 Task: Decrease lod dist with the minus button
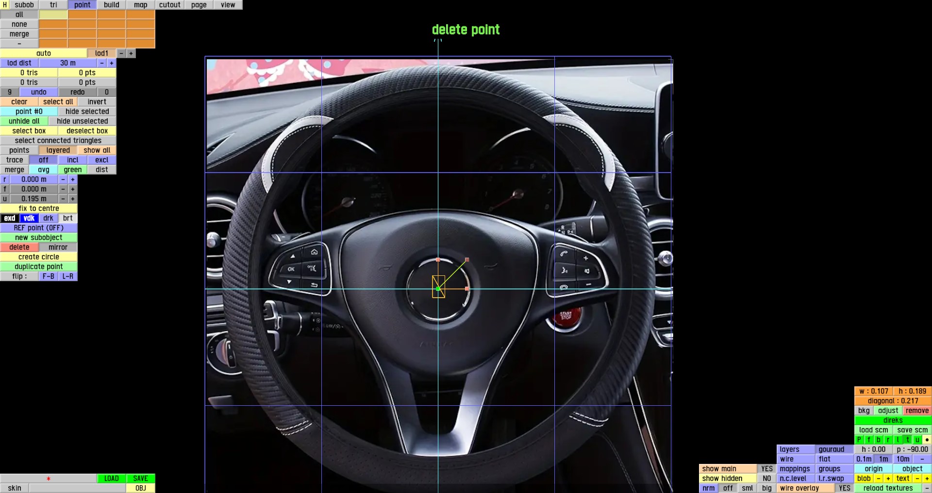(x=102, y=63)
